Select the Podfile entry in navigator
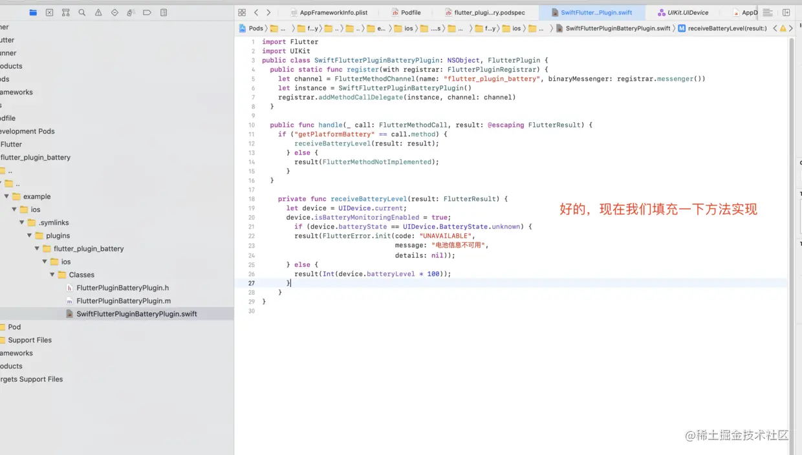 pos(8,118)
